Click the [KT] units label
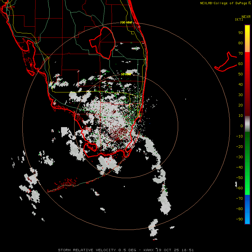The width and height of the screenshot is (252, 252). click(x=239, y=19)
